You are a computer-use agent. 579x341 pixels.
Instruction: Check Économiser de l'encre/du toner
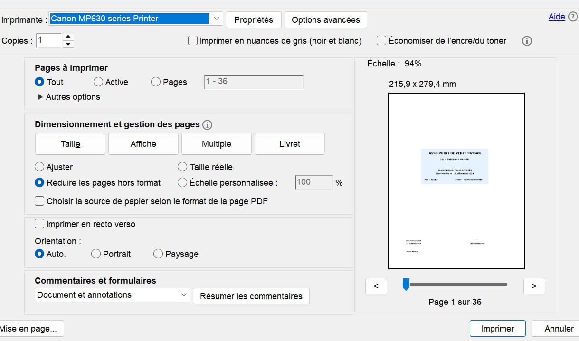[381, 41]
